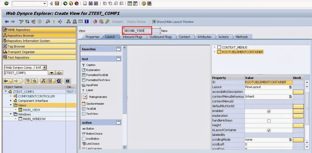312x153 pixels.
Task: Uncheck the enabled property checkbox
Action: (269, 111)
